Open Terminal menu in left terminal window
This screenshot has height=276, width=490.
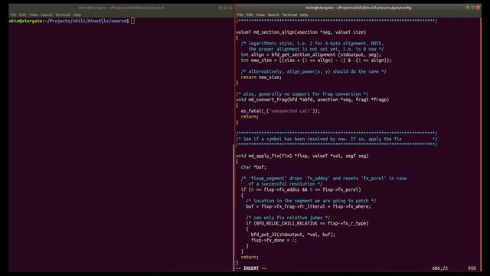click(x=63, y=15)
